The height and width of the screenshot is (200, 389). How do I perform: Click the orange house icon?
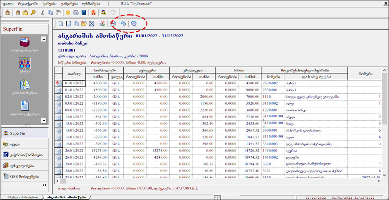click(x=93, y=12)
